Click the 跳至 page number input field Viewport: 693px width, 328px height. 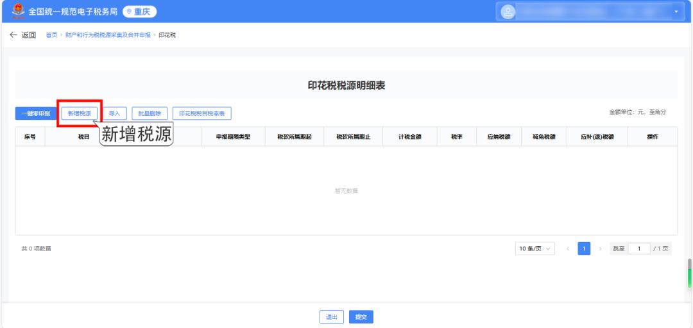[639, 249]
